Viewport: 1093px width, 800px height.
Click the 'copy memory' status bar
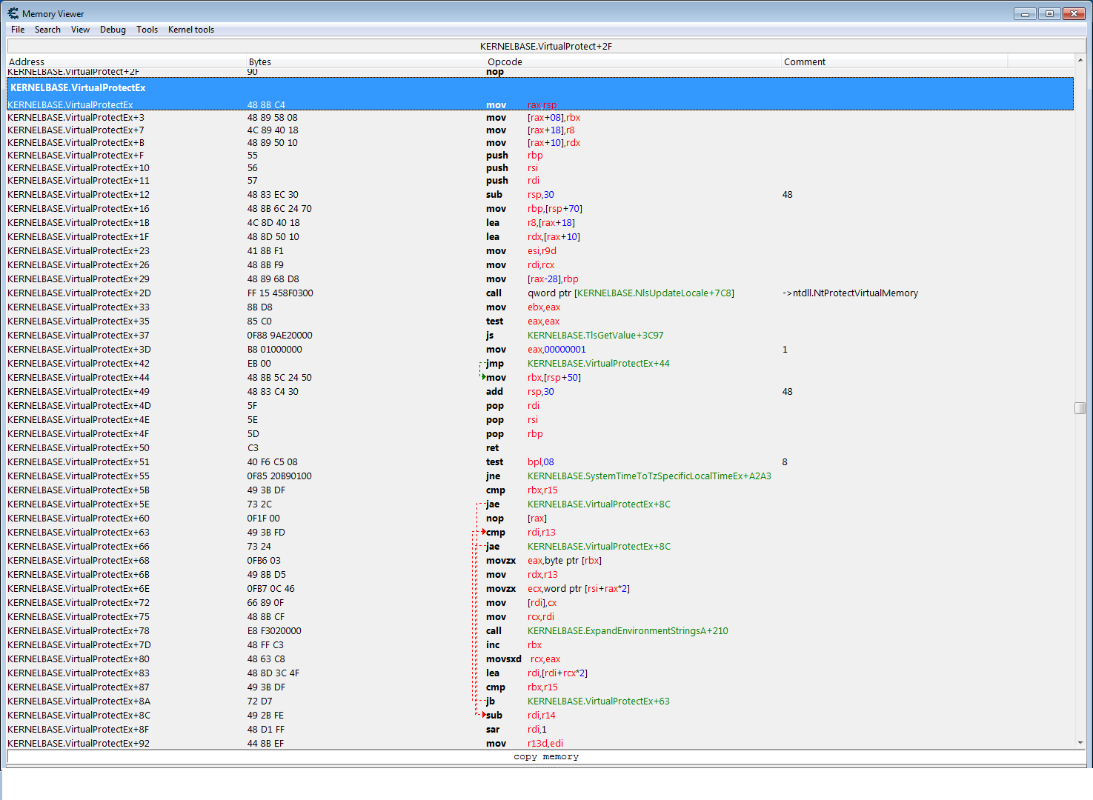[546, 757]
